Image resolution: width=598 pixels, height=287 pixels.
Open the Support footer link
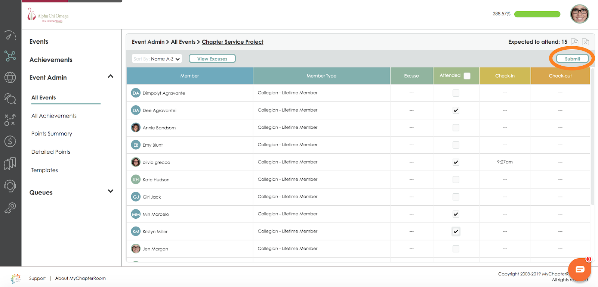[37, 278]
